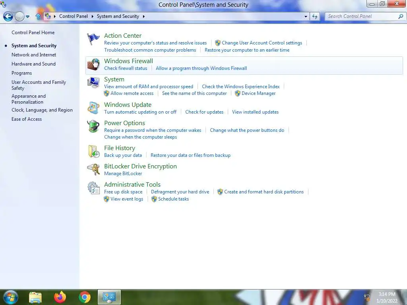
Task: Click the Up one level arrow icon
Action: 38,16
